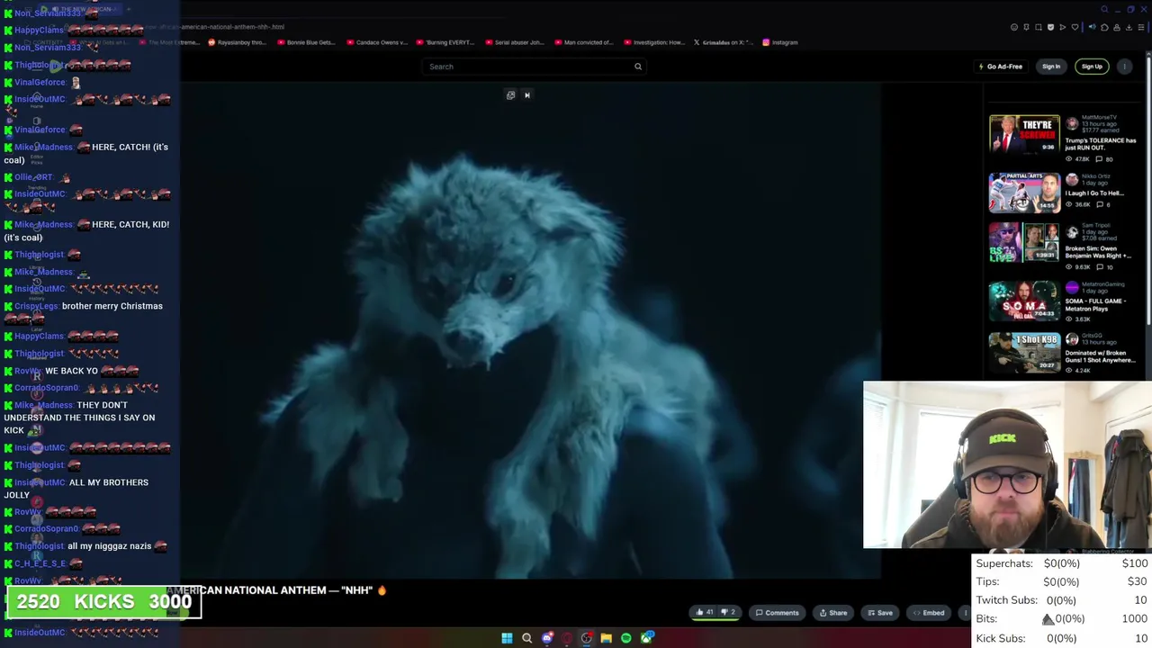The height and width of the screenshot is (648, 1152).
Task: Get the Embed code for video
Action: point(929,613)
